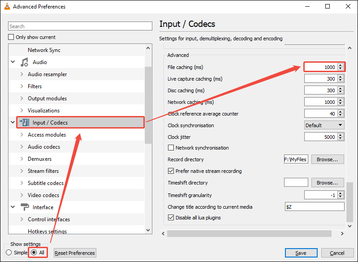Decrease Clock reference average counter value

[x=341, y=115]
